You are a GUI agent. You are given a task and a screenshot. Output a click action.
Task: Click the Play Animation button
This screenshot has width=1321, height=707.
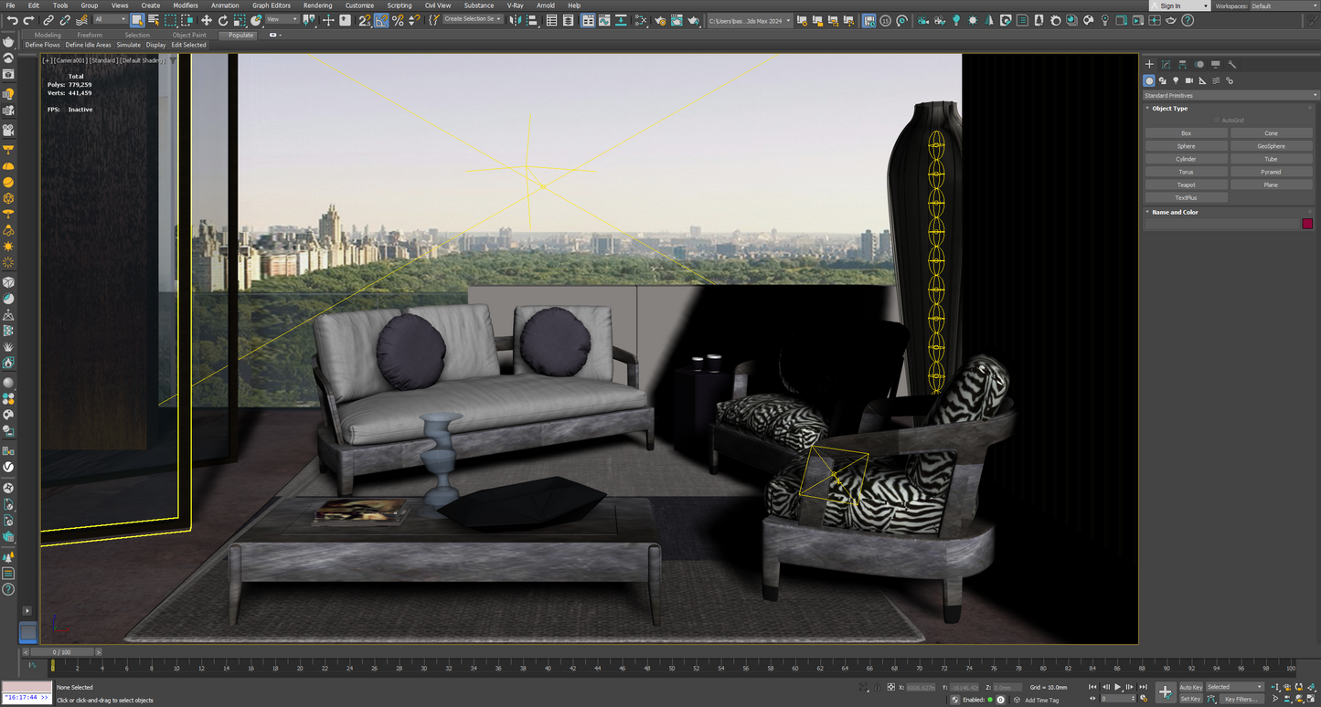1117,687
